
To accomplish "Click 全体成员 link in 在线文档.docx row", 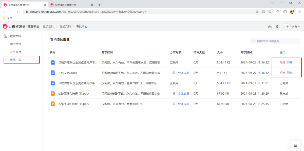I will [x=183, y=73].
